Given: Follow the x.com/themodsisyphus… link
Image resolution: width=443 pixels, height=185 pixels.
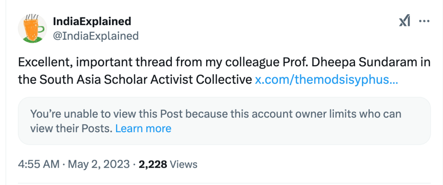Looking at the screenshot, I should pyautogui.click(x=326, y=80).
